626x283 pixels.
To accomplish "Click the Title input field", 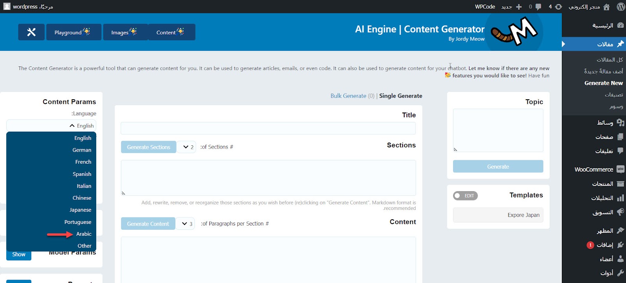I will 268,128.
